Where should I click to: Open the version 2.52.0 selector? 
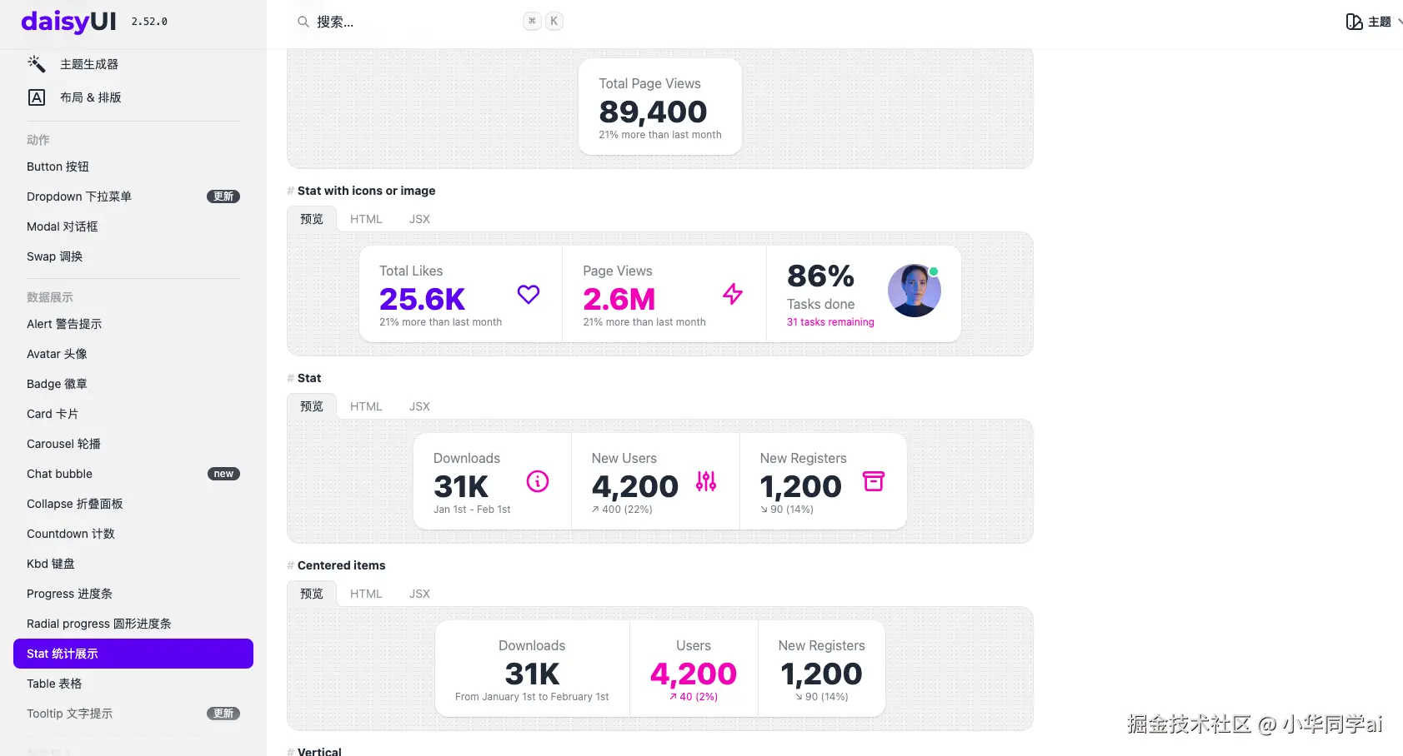click(x=149, y=22)
